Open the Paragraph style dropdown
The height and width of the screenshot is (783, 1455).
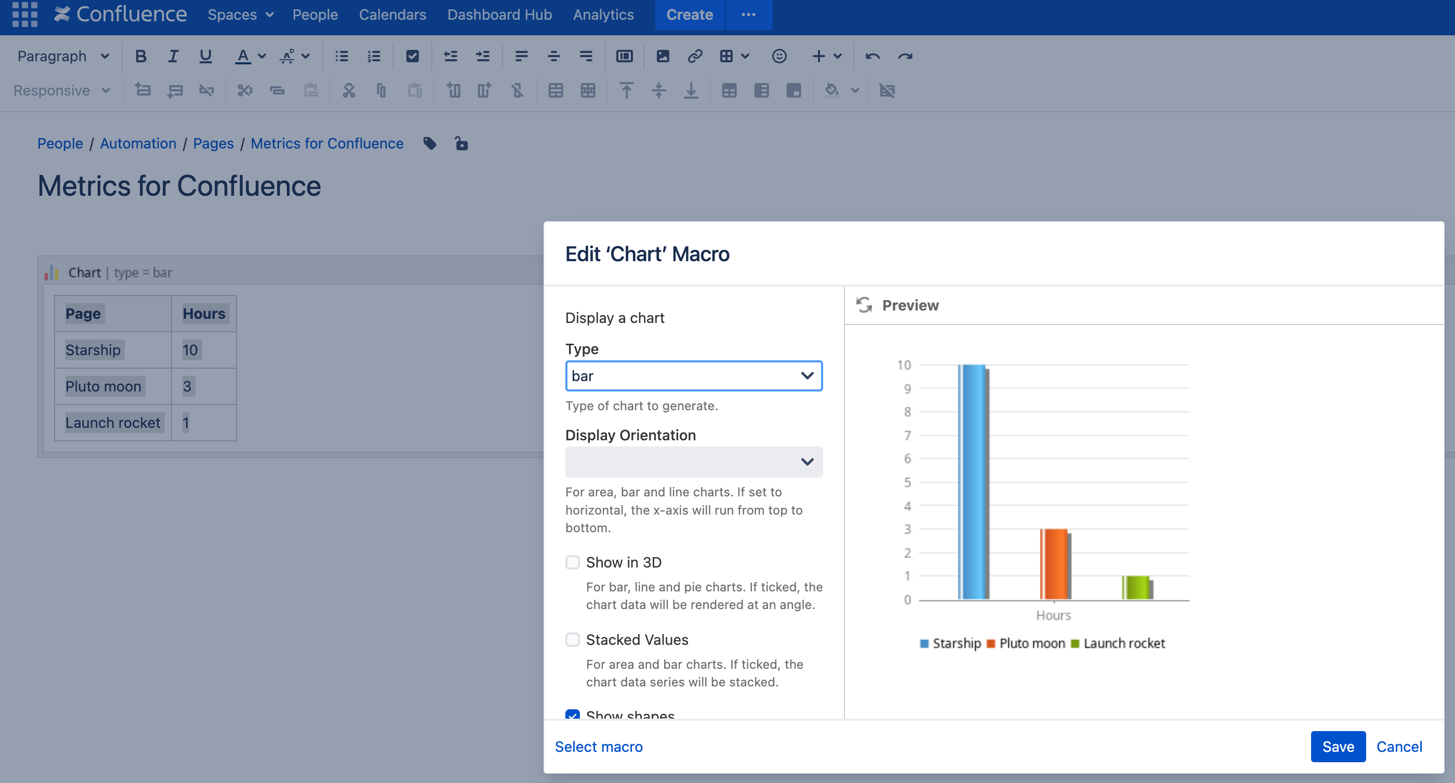[62, 56]
